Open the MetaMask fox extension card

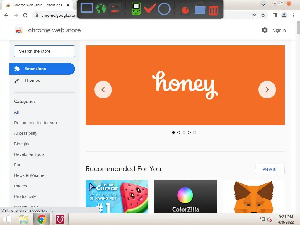coord(253,197)
